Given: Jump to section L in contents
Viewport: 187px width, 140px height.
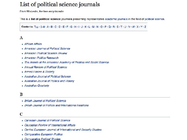Looking at the screenshot, I should click(89, 27).
